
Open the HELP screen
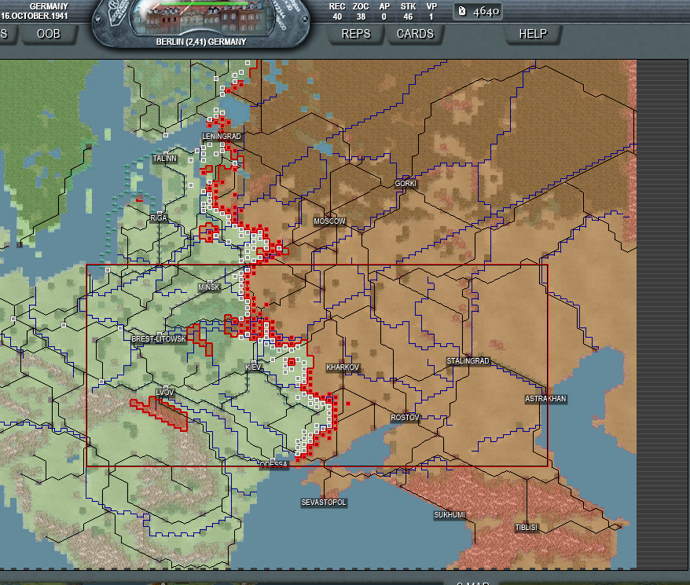pyautogui.click(x=532, y=34)
